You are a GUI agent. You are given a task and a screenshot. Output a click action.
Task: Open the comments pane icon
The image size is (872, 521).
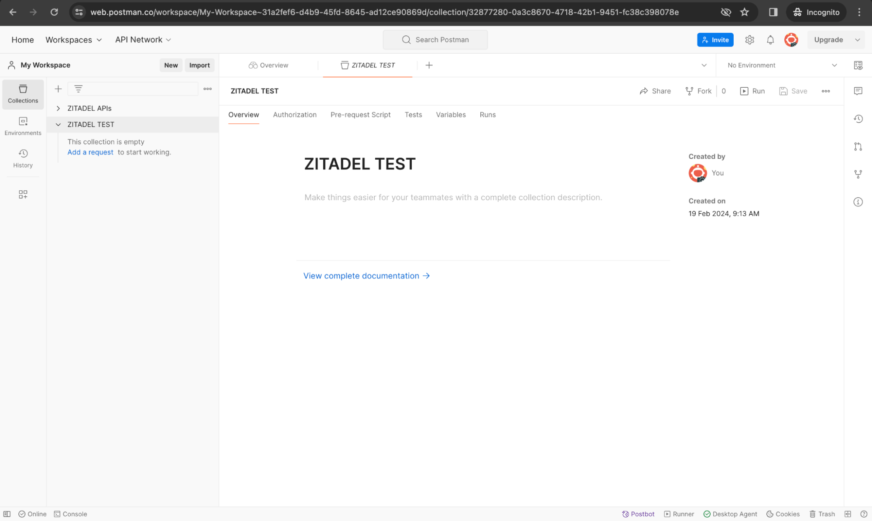(x=858, y=91)
